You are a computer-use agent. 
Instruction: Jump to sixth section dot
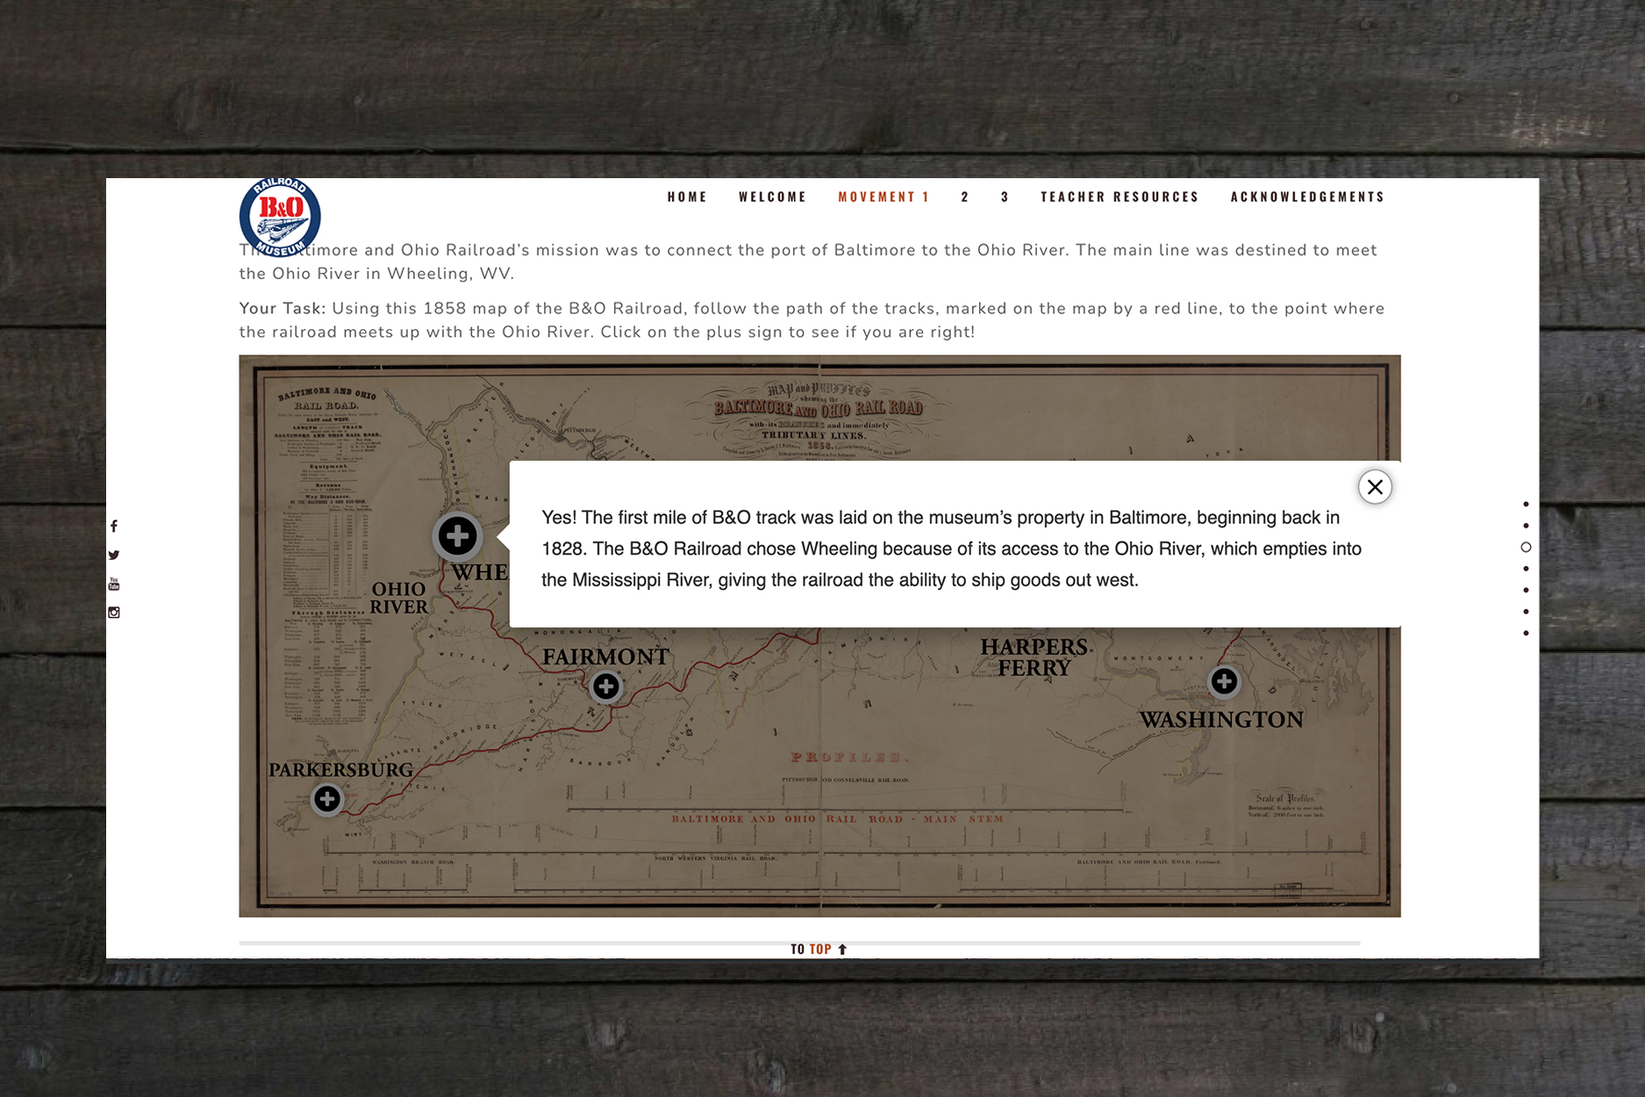(x=1526, y=612)
